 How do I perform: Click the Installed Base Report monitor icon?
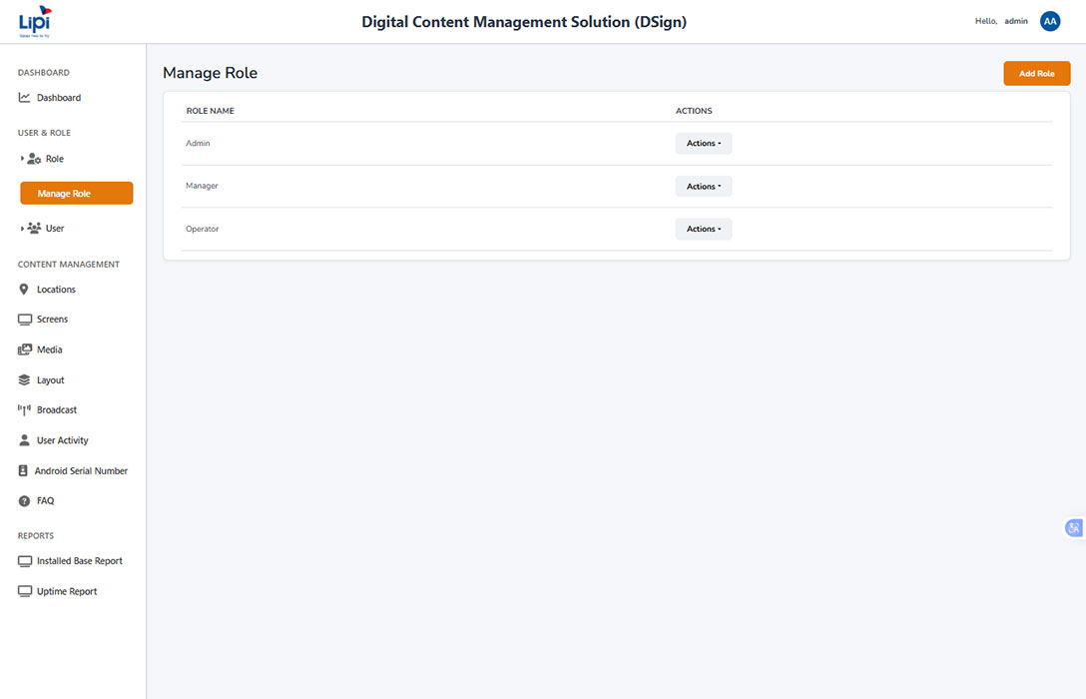point(25,561)
